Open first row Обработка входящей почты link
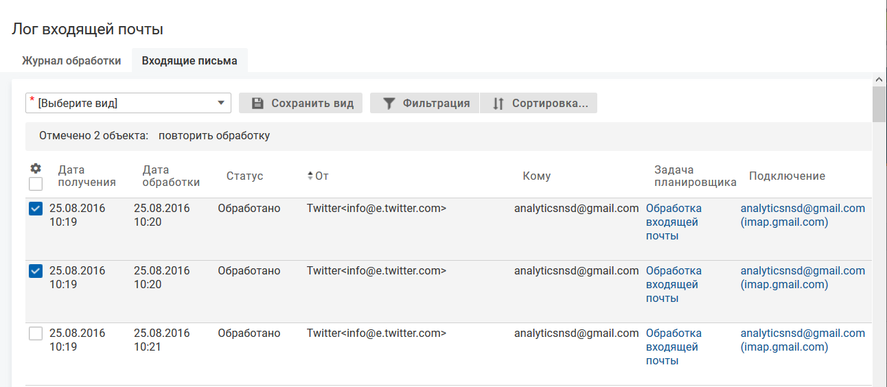 pos(673,222)
